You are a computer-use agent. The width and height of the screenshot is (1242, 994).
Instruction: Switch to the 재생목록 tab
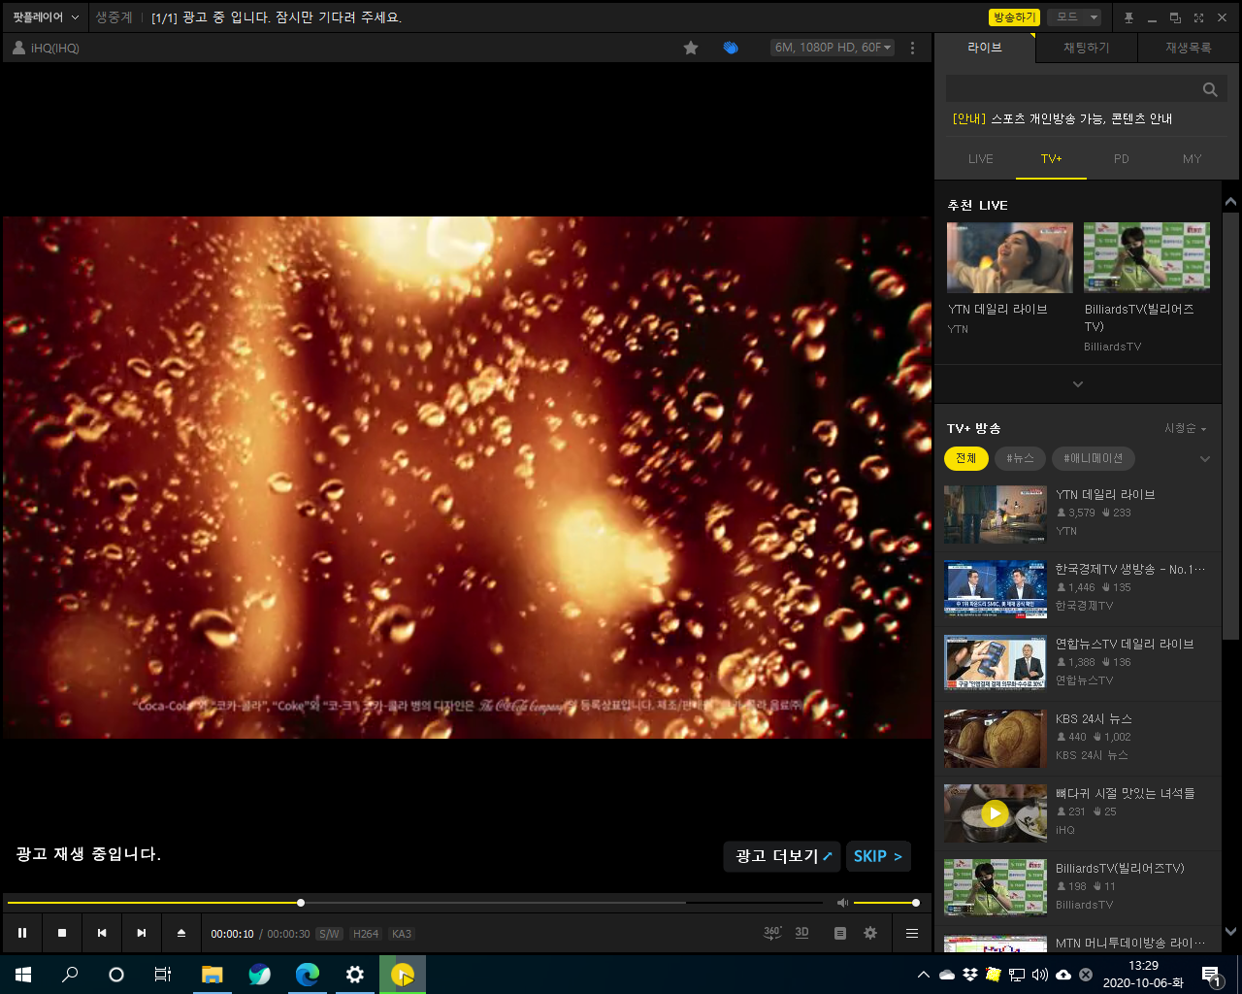pos(1189,48)
